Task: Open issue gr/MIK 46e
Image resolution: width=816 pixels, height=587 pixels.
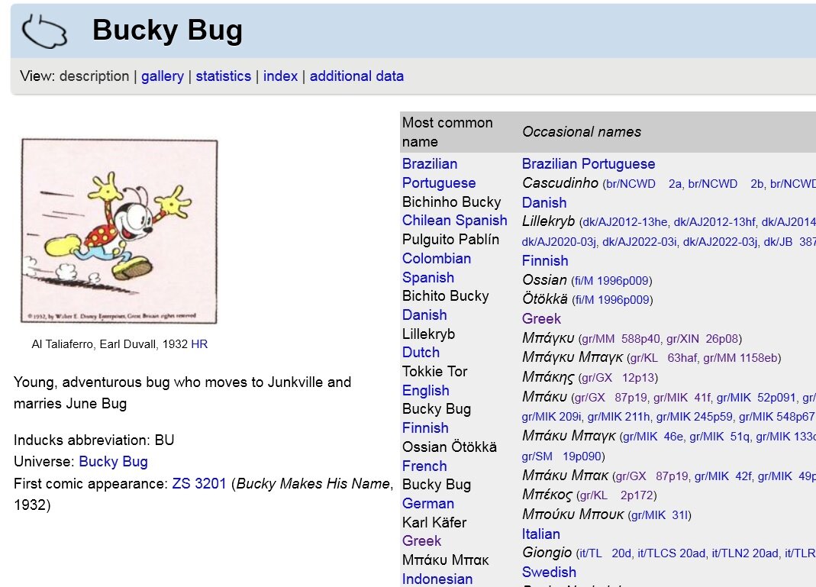Action: point(652,437)
